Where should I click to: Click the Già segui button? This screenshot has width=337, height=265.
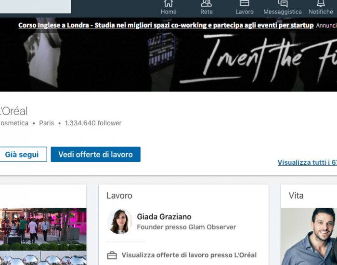click(x=23, y=155)
